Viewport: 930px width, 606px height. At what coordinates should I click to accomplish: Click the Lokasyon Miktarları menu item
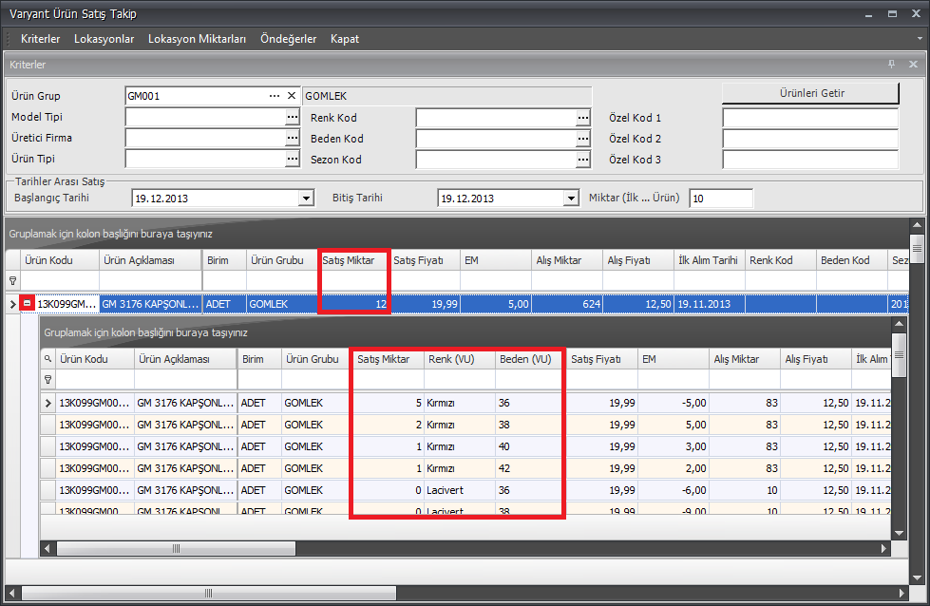(197, 39)
